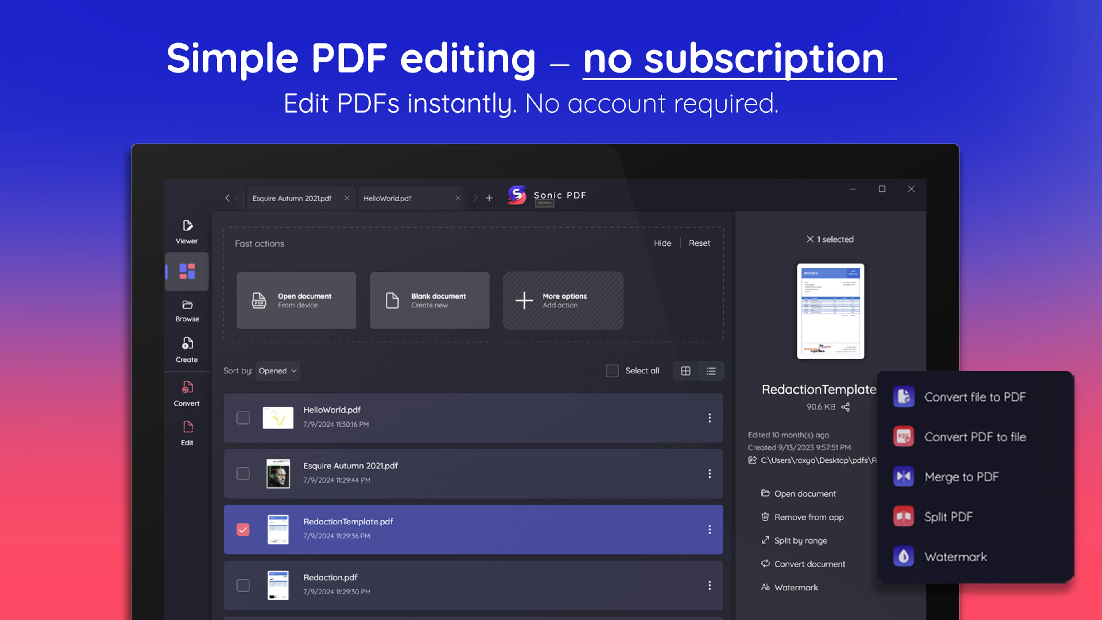Check the HelloWorld.pdf checkbox
The width and height of the screenshot is (1102, 620).
(243, 418)
